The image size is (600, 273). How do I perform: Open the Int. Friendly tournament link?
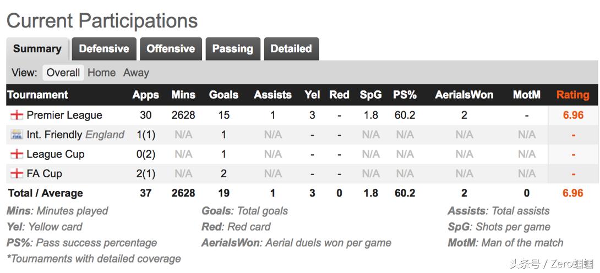tap(53, 135)
